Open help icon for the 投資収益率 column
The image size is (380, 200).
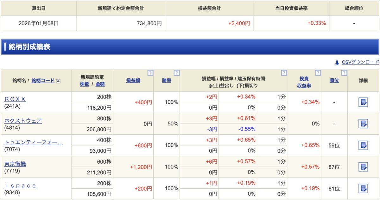318,73
